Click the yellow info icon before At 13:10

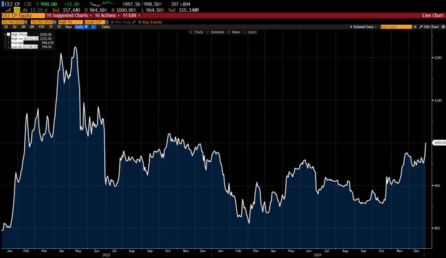point(17,10)
